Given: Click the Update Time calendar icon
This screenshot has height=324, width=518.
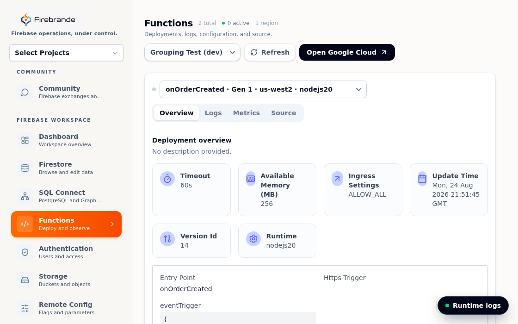Looking at the screenshot, I should point(422,179).
